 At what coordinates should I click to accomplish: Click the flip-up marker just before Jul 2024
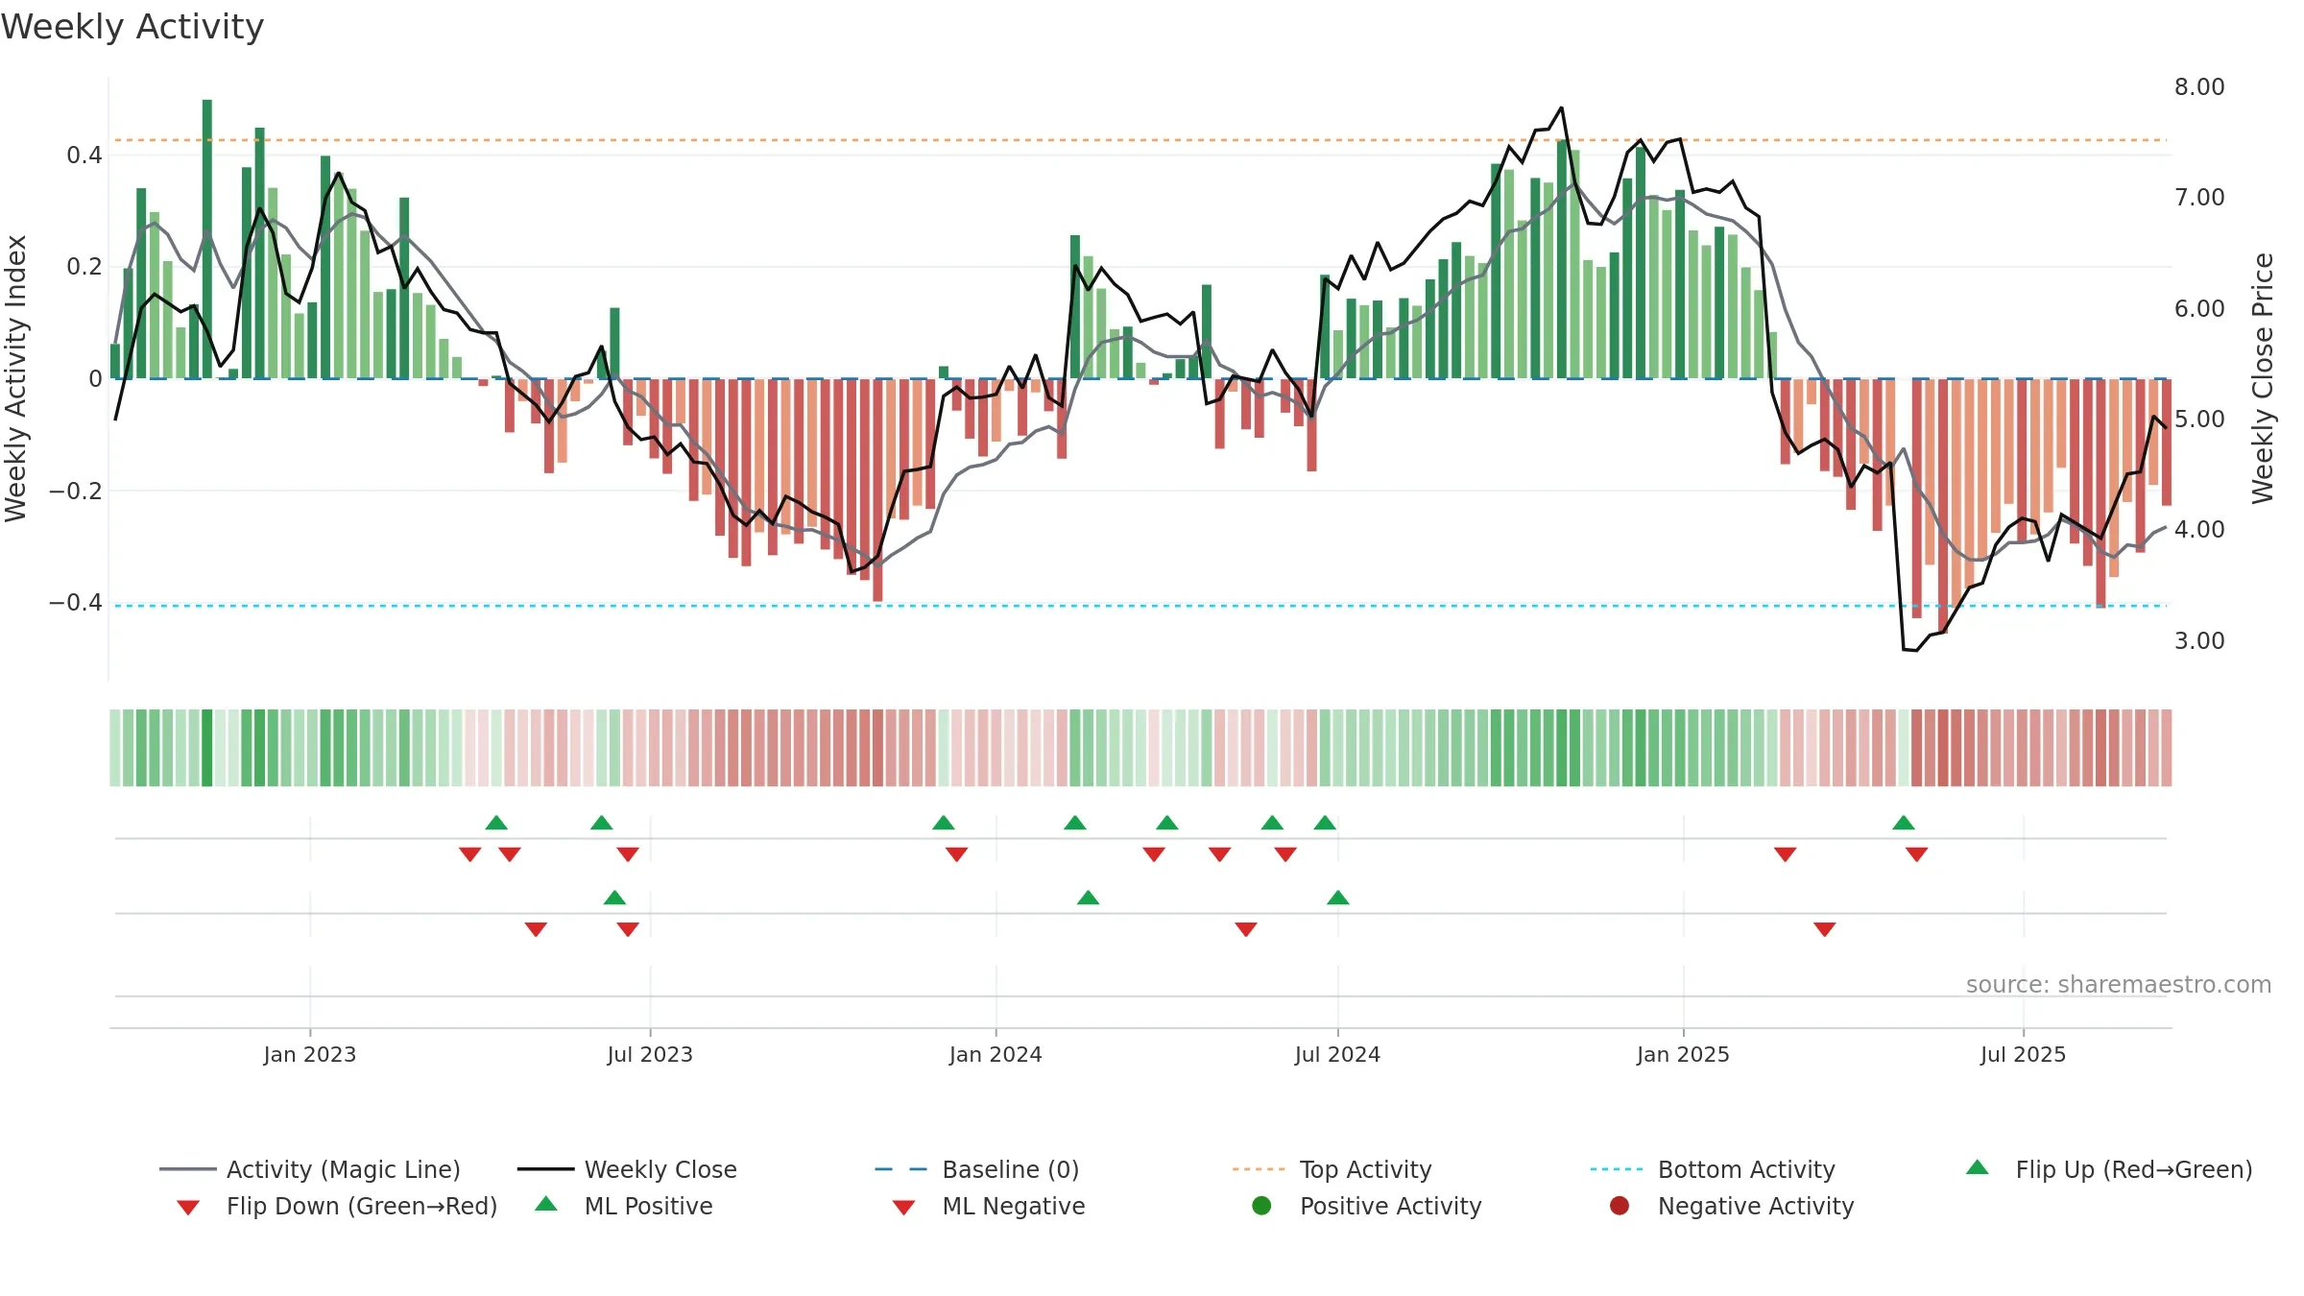1325,823
